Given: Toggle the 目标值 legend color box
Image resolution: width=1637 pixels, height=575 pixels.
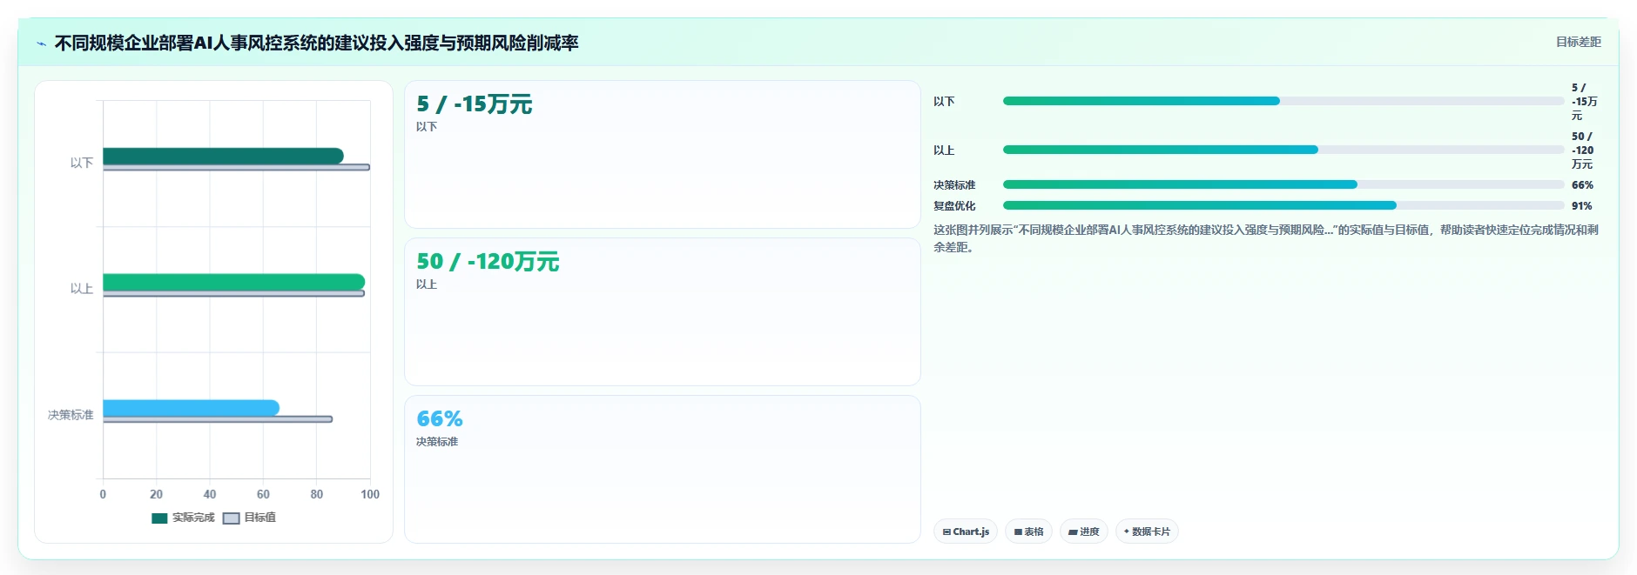Looking at the screenshot, I should pyautogui.click(x=231, y=518).
